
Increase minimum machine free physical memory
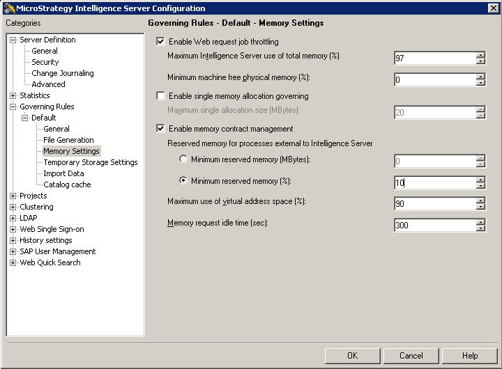click(x=480, y=77)
